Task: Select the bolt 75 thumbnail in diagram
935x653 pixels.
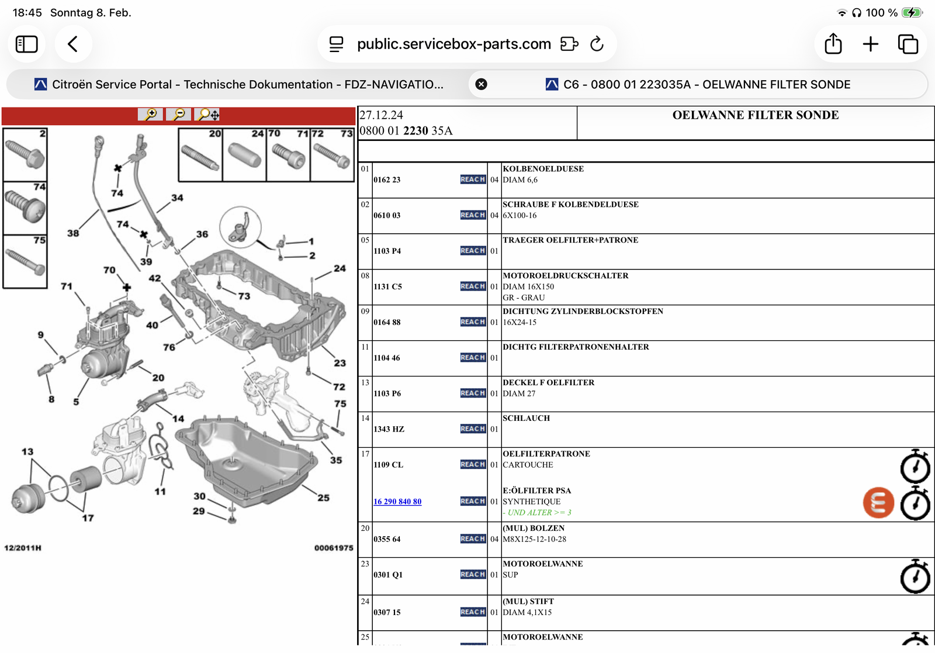Action: coord(25,262)
